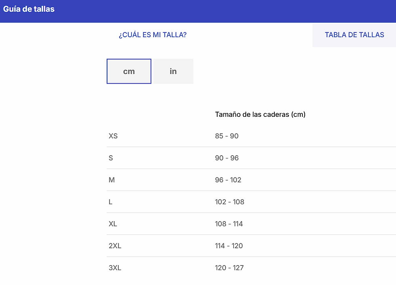Switch to the TABLA DE TALLAS tab
Viewport: 396px width, 285px height.
tap(354, 35)
